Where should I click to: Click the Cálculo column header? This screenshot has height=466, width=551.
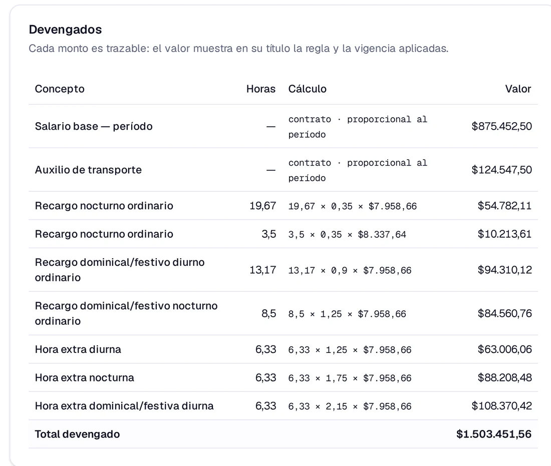pos(307,89)
